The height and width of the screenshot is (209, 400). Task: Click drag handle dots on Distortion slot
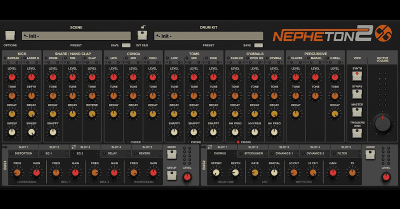pos(36,153)
